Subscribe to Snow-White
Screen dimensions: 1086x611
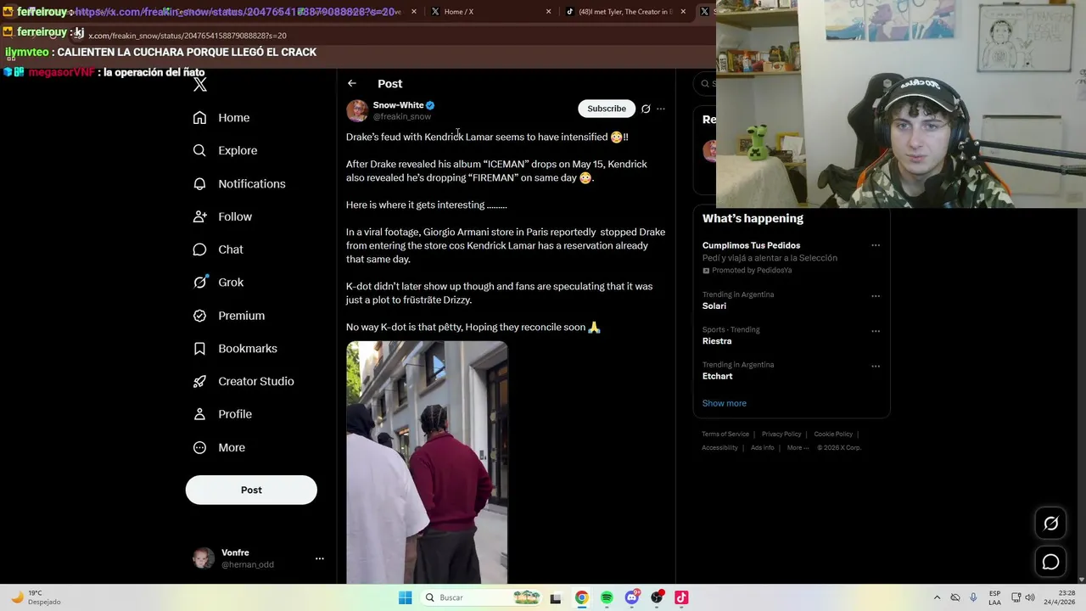coord(607,109)
